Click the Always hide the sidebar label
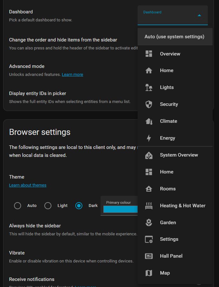 [35, 226]
